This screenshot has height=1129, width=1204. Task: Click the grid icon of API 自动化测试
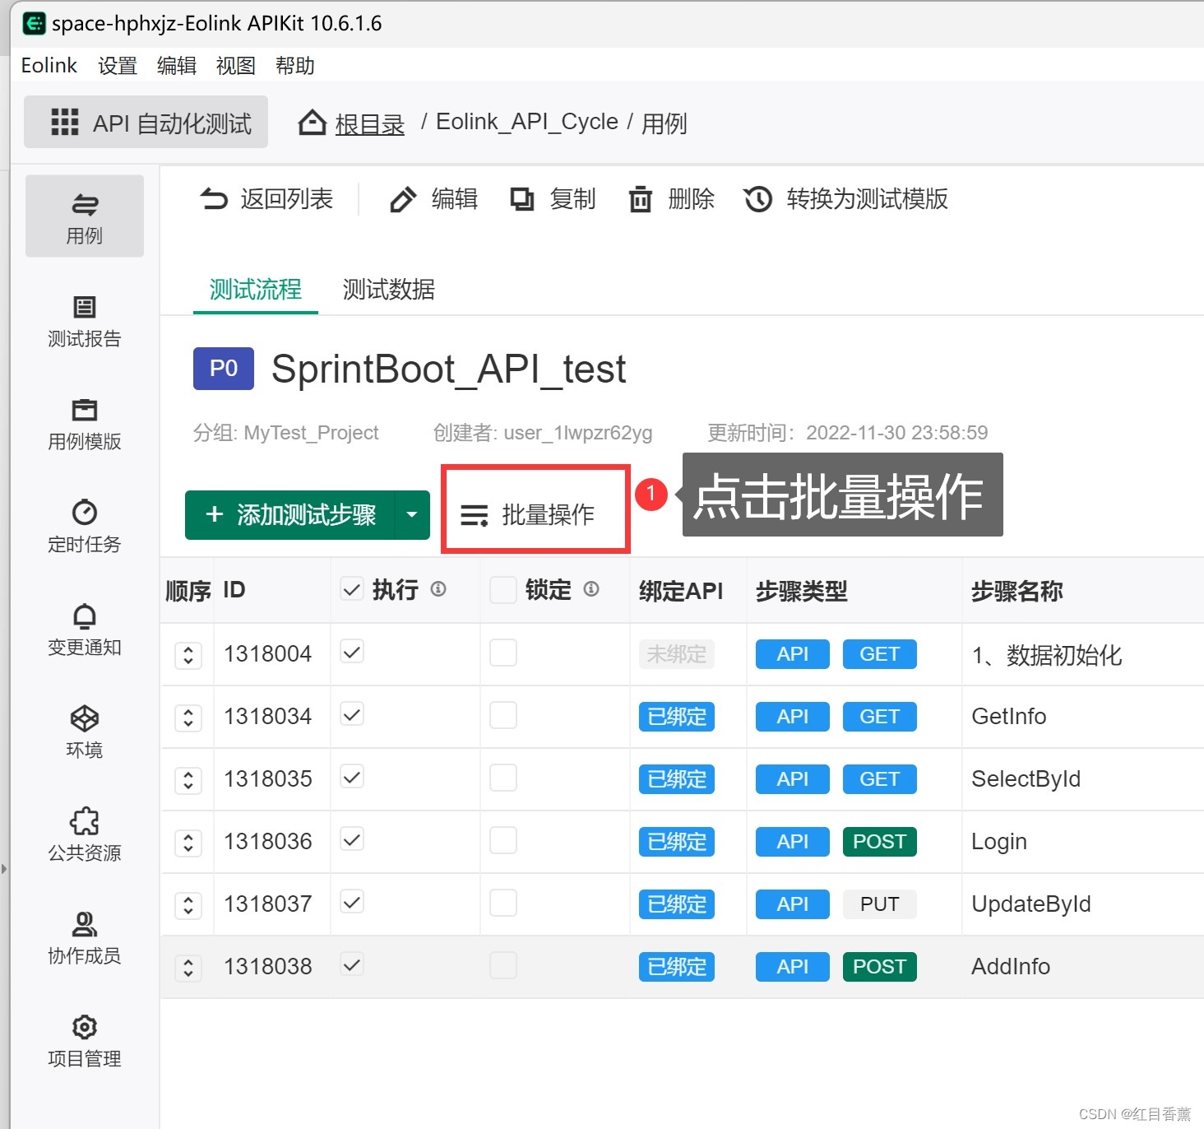(x=65, y=122)
